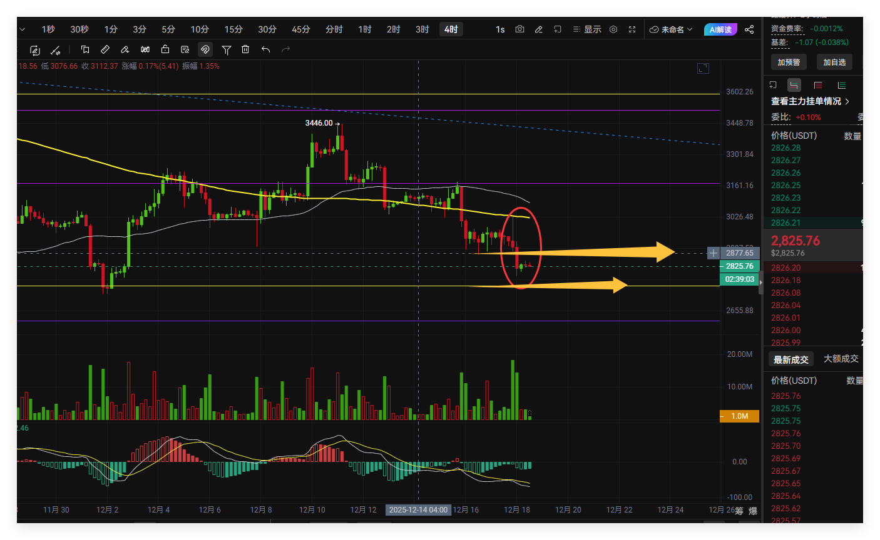Screen dimensions: 880x540
Task: Open chart settings hexagon icon
Action: point(613,29)
